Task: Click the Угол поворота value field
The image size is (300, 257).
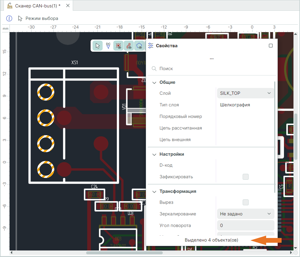Action: pyautogui.click(x=245, y=226)
